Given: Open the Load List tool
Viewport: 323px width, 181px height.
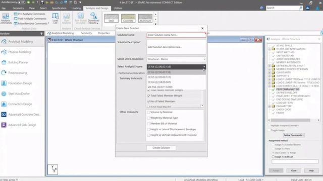Looking at the screenshot, I should (55, 18).
